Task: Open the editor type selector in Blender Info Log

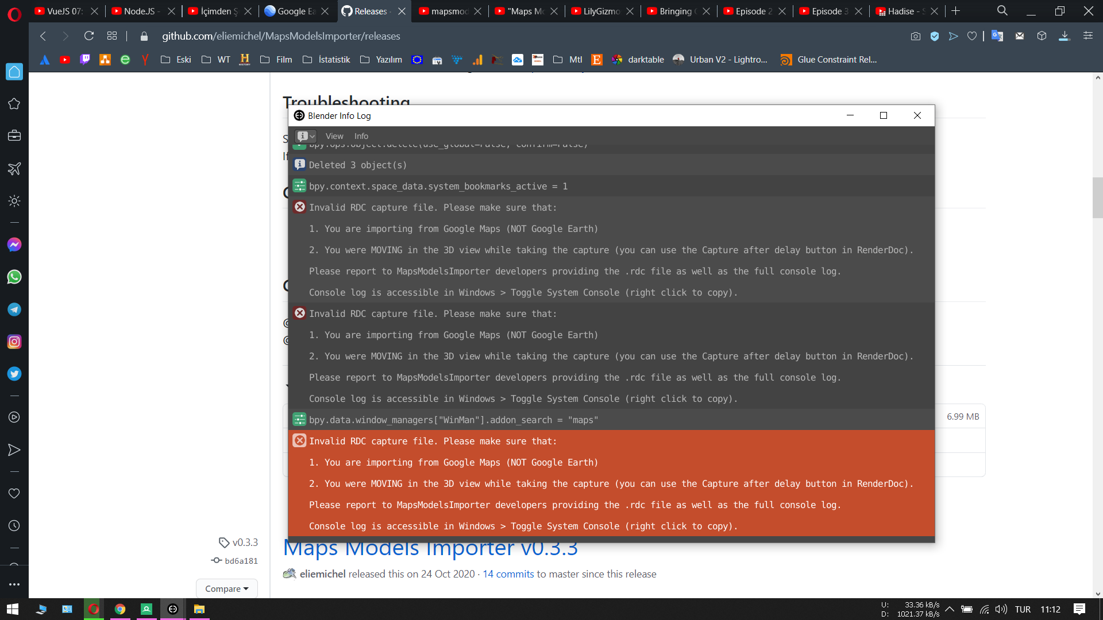Action: (302, 136)
